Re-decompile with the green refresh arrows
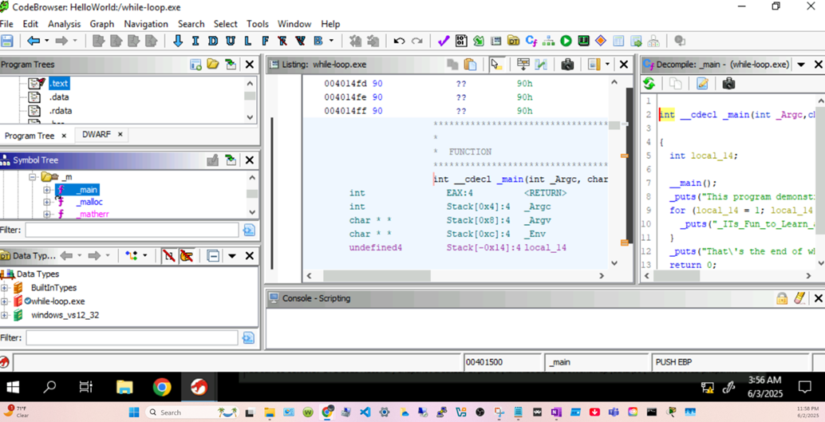 tap(649, 83)
